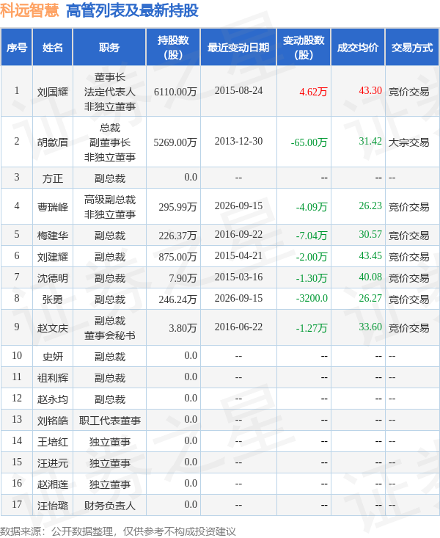
Task: Click the name 刘国耀 in row 1
Action: (x=53, y=92)
